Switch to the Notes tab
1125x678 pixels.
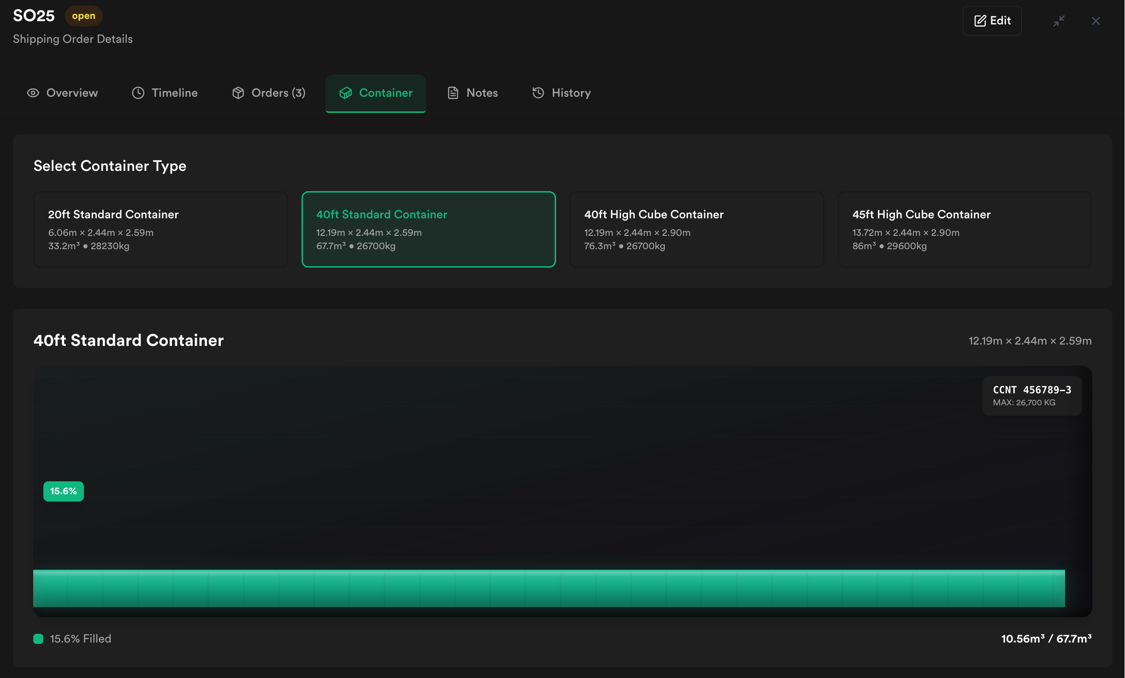coord(473,93)
